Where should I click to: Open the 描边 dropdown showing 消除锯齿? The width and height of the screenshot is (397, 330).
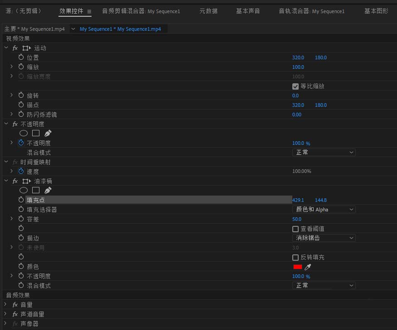324,238
